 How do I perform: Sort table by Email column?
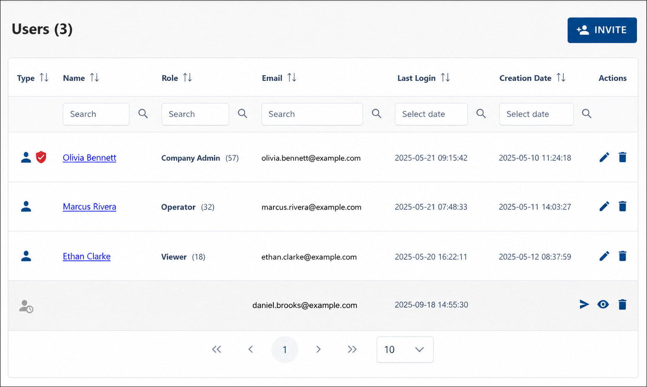tap(292, 77)
